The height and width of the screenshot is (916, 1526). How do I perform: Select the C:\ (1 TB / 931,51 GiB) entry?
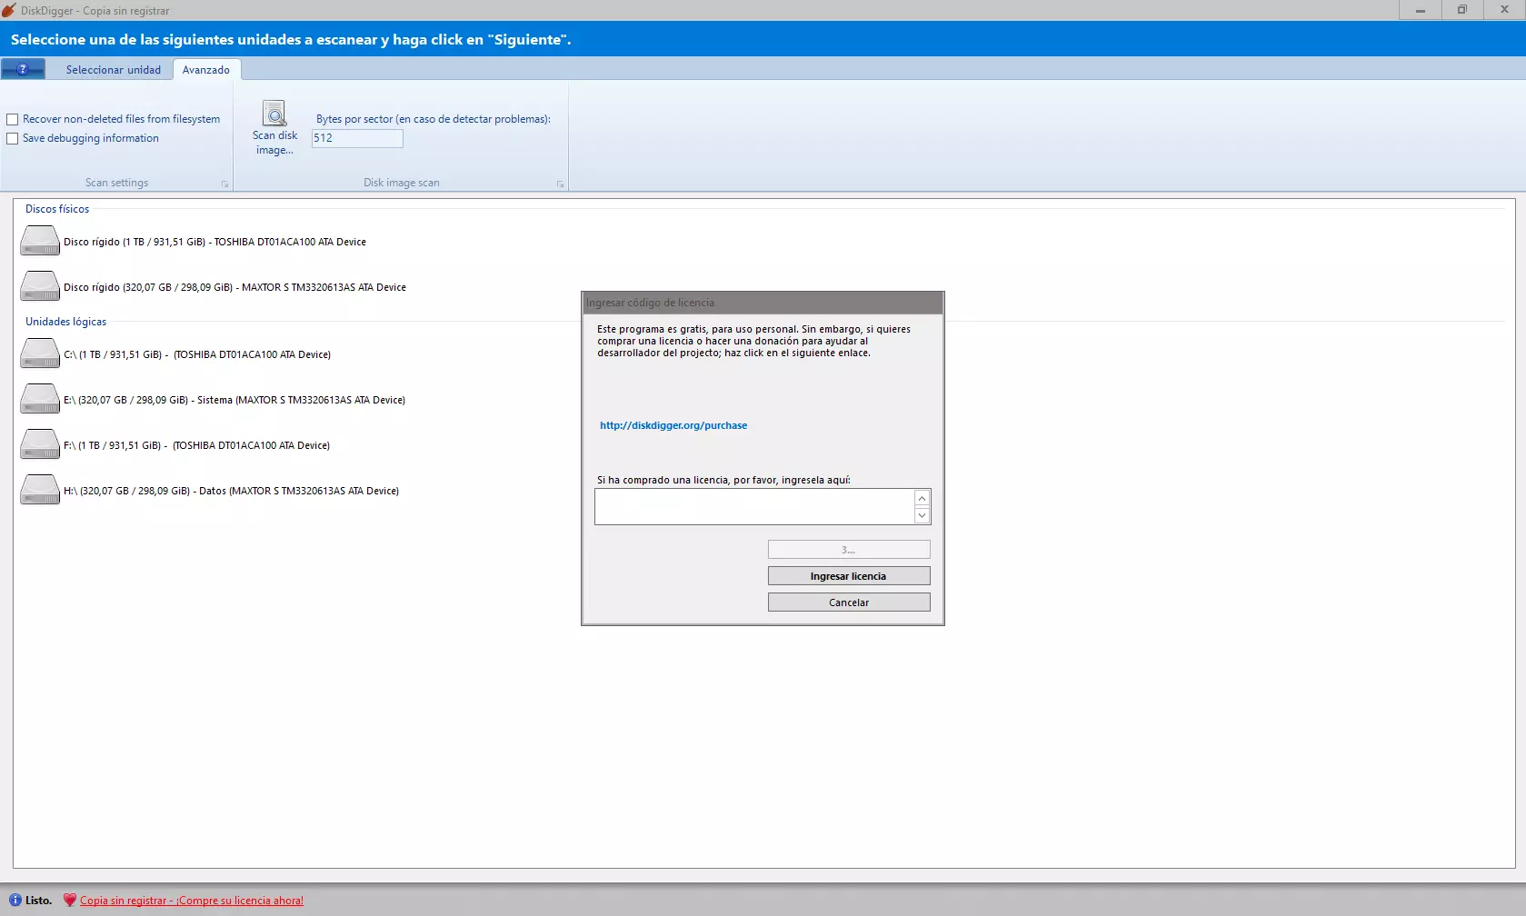197,354
